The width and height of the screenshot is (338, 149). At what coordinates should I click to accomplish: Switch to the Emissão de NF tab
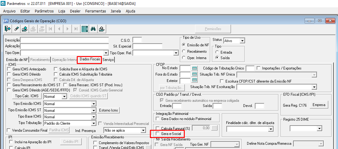click(17, 60)
